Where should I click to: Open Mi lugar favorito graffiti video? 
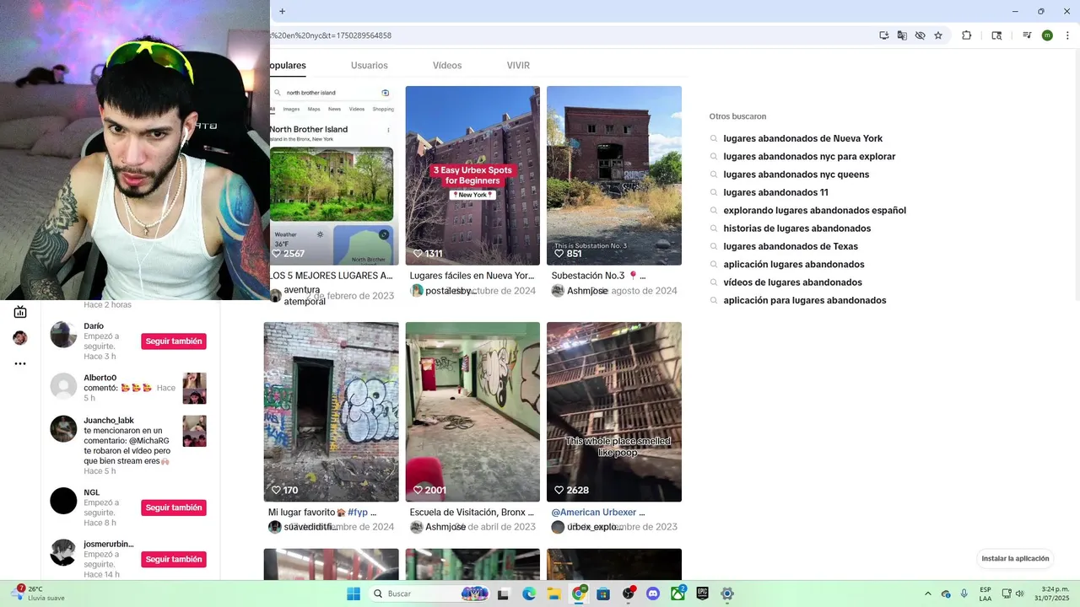coord(332,412)
